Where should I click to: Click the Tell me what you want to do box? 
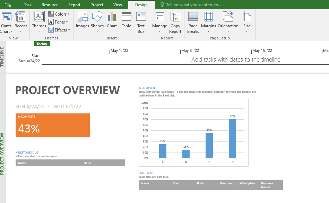coord(194,5)
